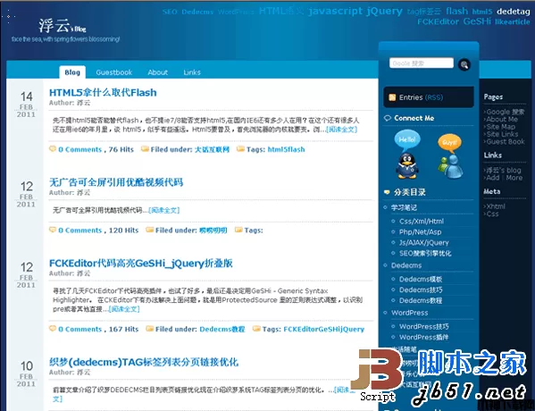The image size is (535, 411).
Task: Open Guest Book page link
Action: click(x=506, y=142)
